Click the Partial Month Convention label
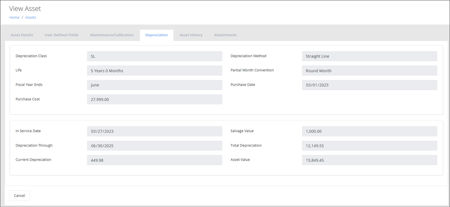The height and width of the screenshot is (207, 450). (252, 70)
